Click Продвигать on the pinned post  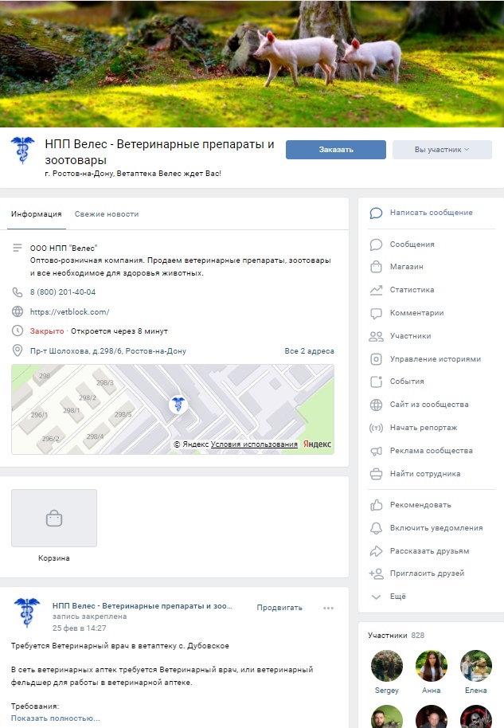point(279,608)
